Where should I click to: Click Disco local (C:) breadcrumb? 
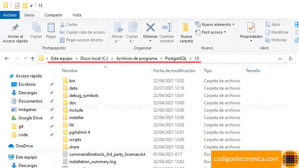tap(94, 58)
